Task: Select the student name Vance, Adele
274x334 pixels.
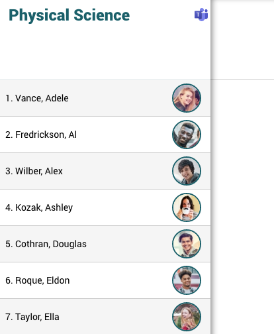Action: [x=42, y=98]
